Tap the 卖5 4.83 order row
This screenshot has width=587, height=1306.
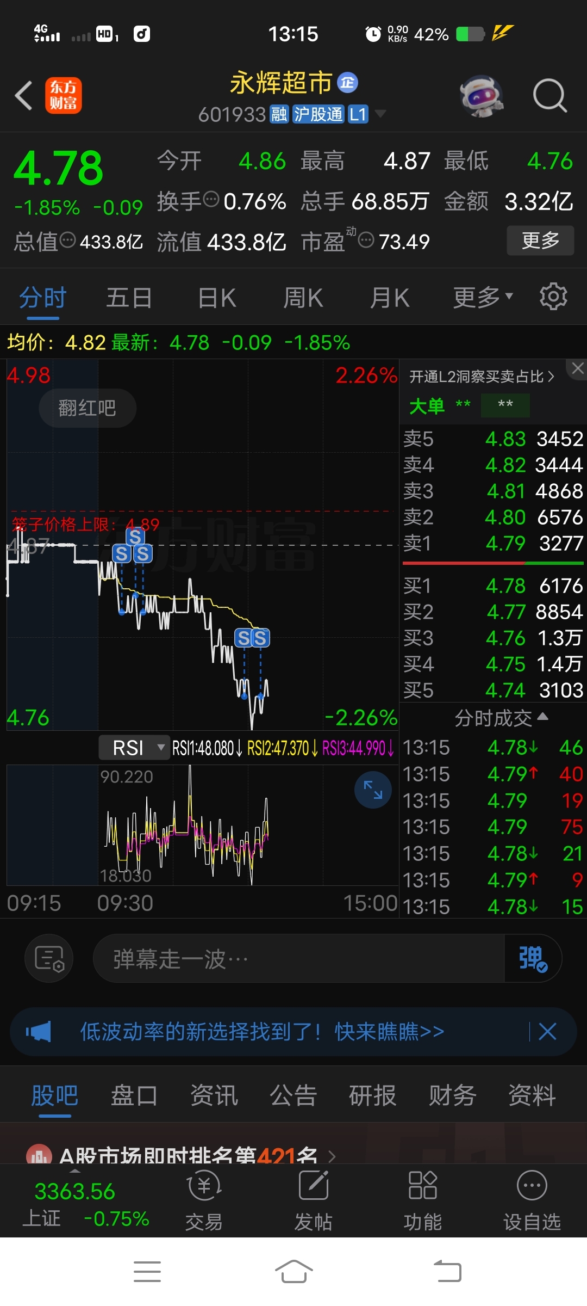(493, 438)
